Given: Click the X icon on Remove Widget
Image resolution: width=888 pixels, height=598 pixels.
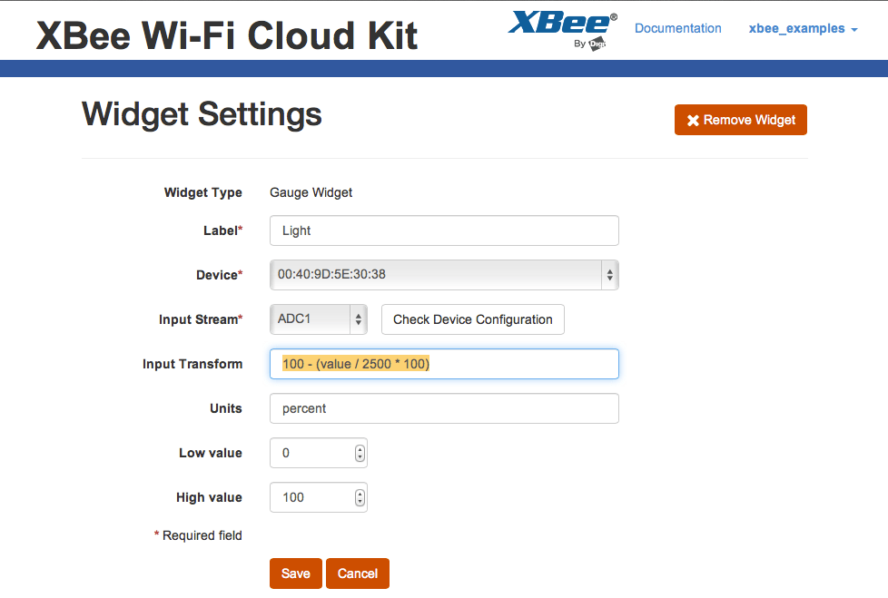Looking at the screenshot, I should click(693, 121).
